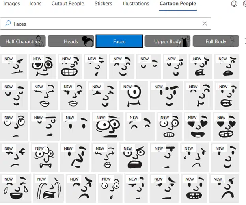This screenshot has height=205, width=246.
Task: Select the Cartoon People tab
Action: coord(178,4)
